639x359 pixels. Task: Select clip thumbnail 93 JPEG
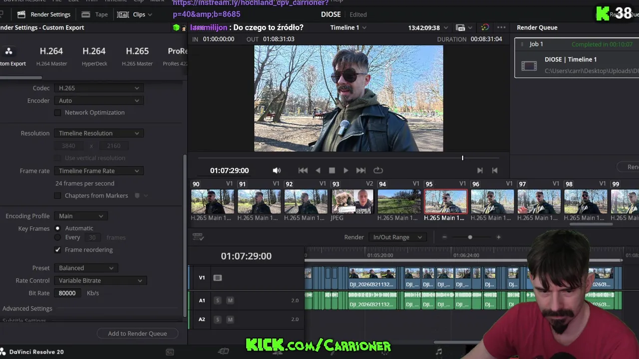(x=352, y=202)
